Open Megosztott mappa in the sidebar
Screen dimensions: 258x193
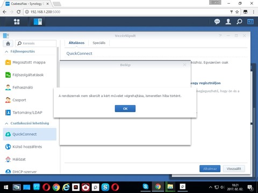[x=30, y=62]
